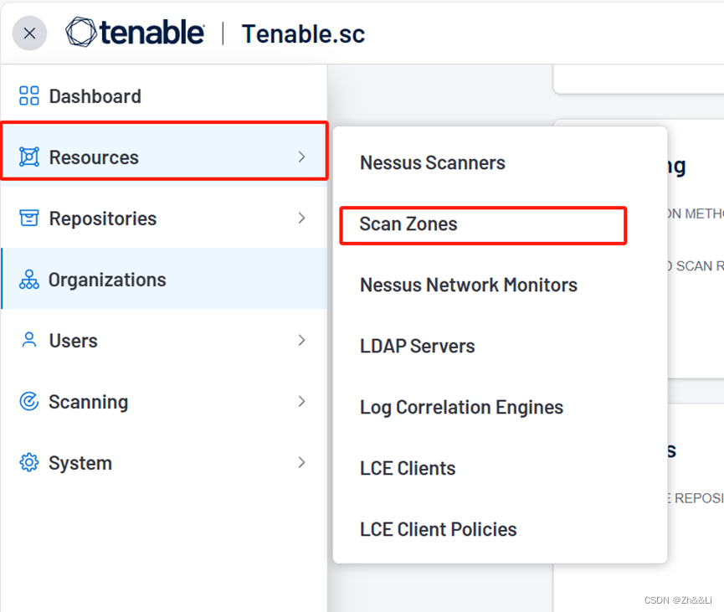Expand the Scanning submenu chevron

coord(301,401)
